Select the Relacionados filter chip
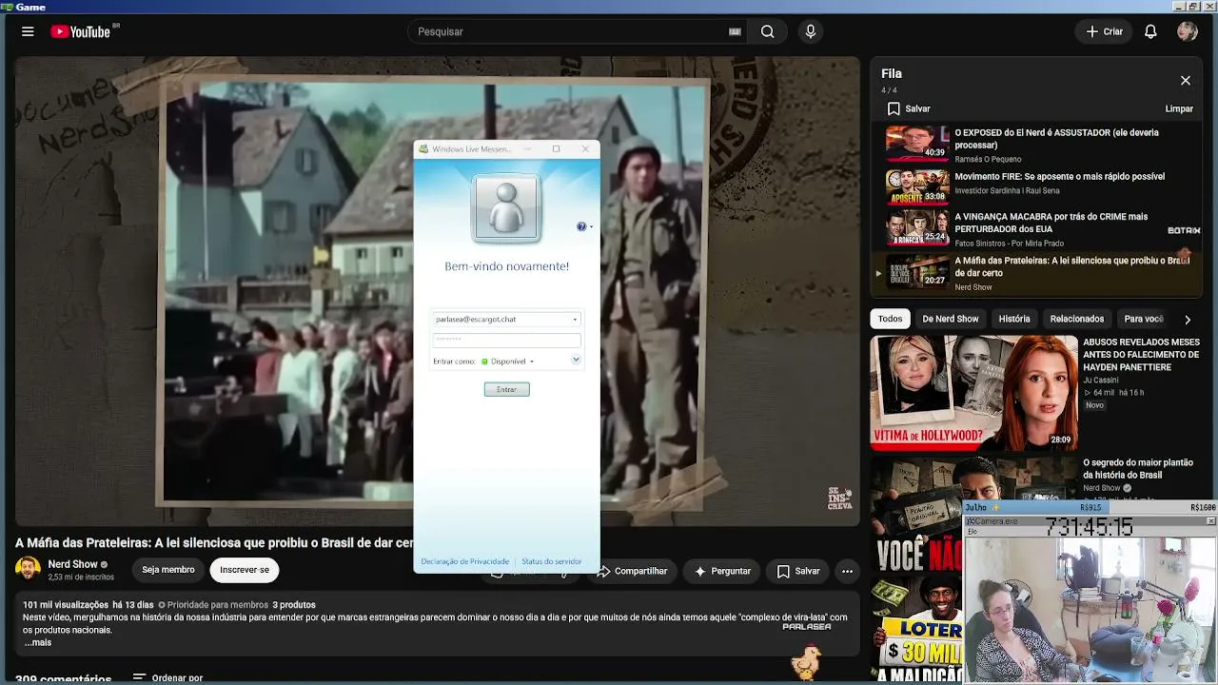 tap(1077, 319)
